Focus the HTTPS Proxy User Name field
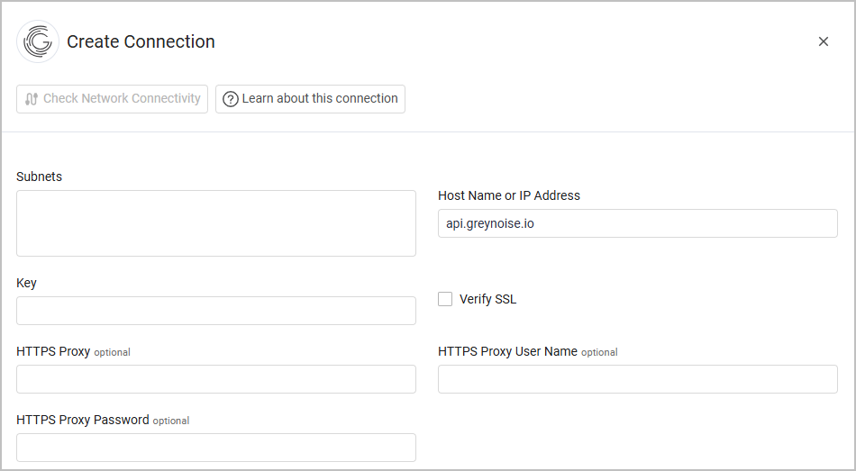Image resolution: width=856 pixels, height=471 pixels. (637, 379)
